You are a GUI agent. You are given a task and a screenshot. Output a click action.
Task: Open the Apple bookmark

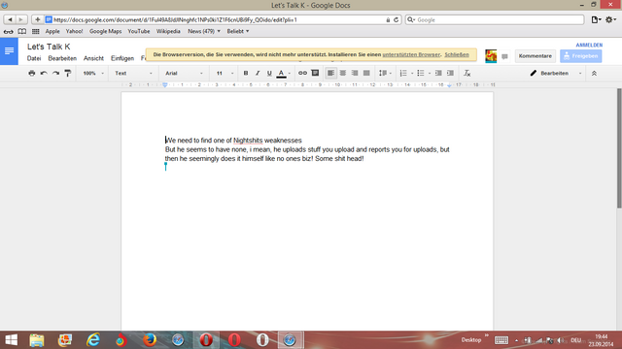point(52,31)
